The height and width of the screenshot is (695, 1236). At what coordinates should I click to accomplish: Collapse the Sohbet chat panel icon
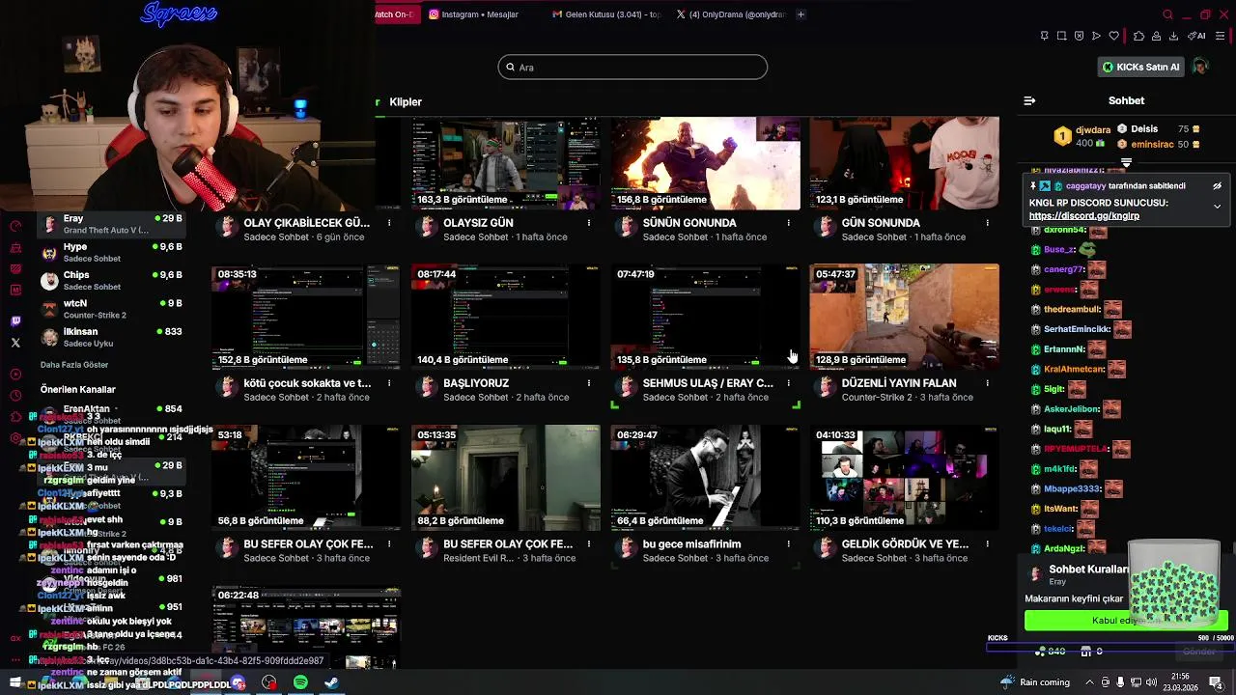(1029, 100)
